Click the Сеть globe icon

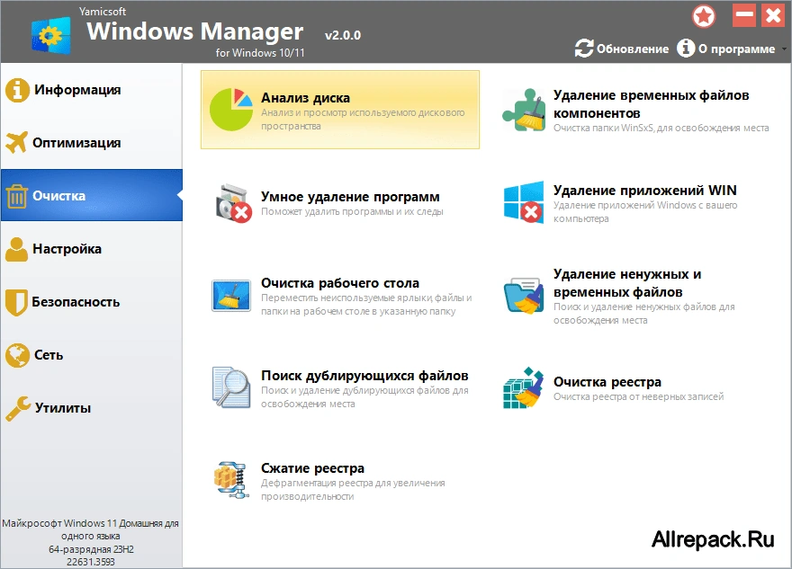(x=18, y=355)
